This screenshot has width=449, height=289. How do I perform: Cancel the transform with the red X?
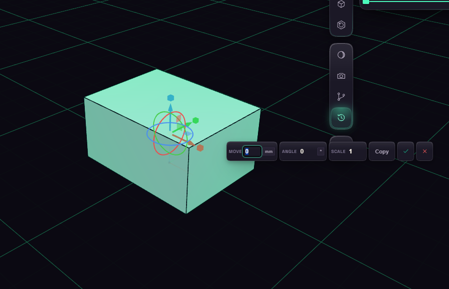click(x=425, y=151)
